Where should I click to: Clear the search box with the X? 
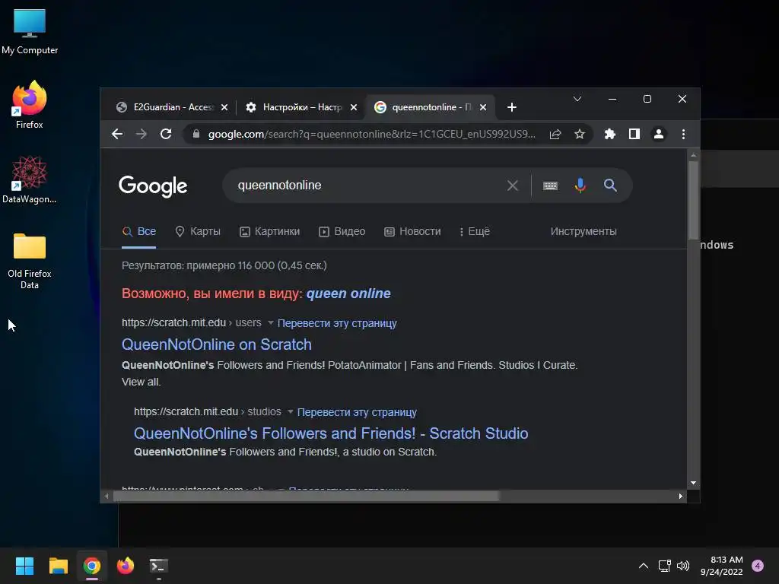513,186
